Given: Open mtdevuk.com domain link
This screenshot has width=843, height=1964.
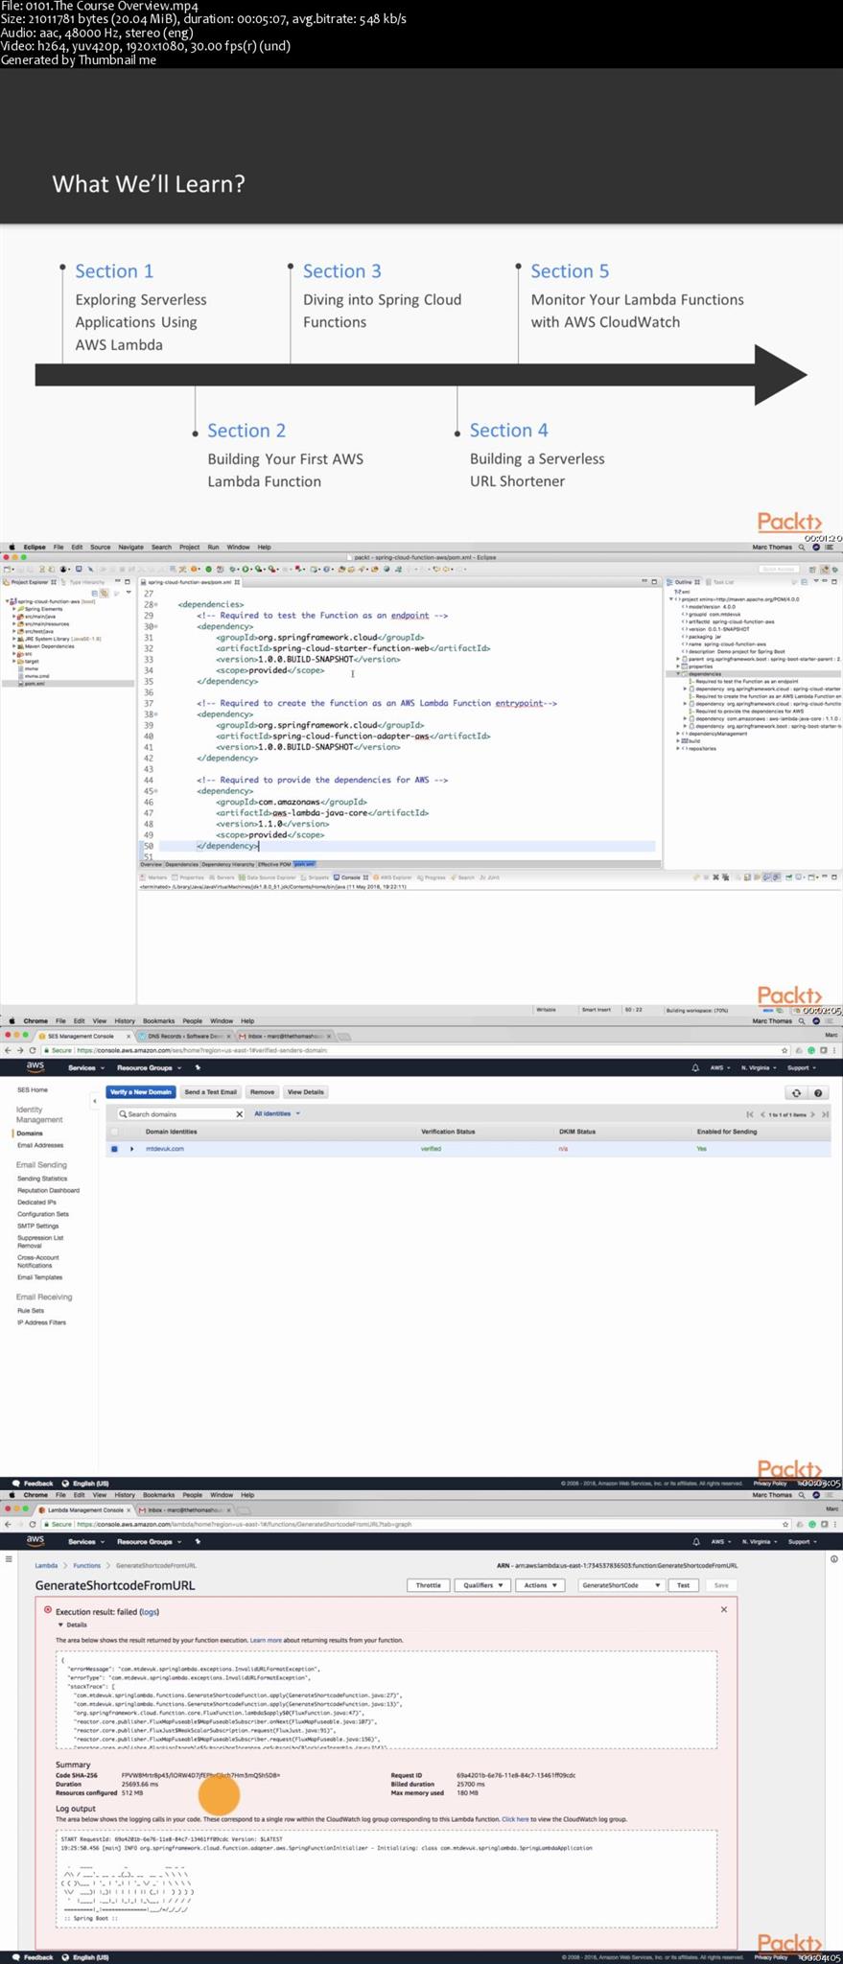Looking at the screenshot, I should (165, 1149).
